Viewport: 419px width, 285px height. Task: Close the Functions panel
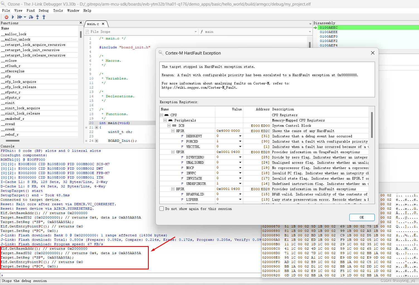tap(81, 23)
